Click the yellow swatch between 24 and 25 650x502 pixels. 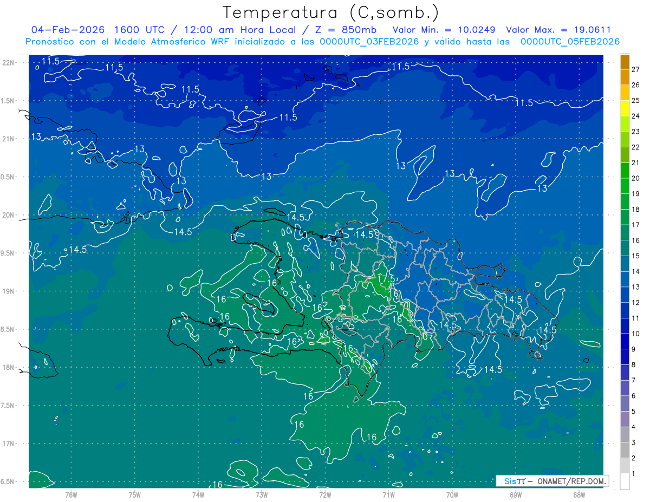coord(625,108)
